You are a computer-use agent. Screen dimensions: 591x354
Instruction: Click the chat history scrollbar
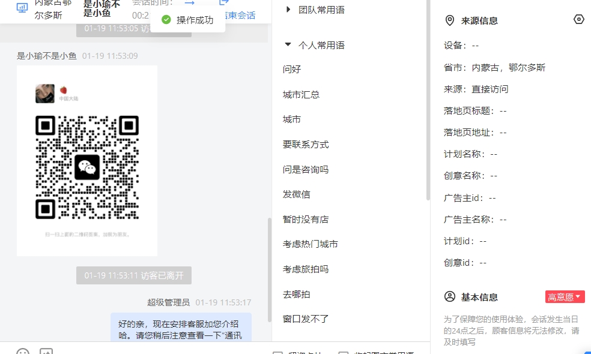[270, 269]
